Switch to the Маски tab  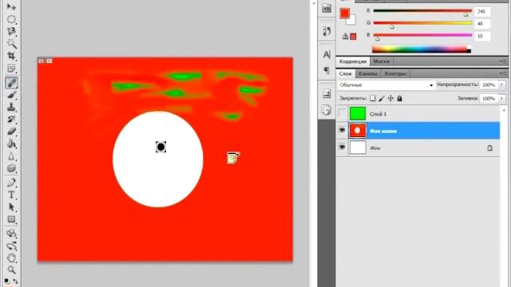point(381,61)
